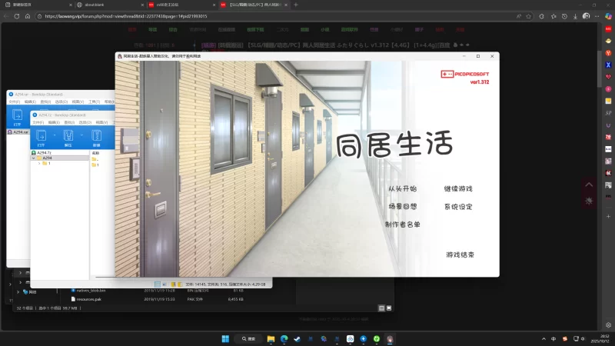This screenshot has height=346, width=615.
Task: Click browser home icon
Action: [28, 16]
